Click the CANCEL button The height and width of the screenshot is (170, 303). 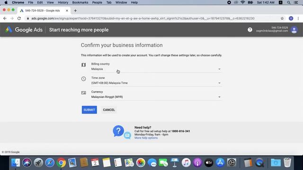point(109,110)
